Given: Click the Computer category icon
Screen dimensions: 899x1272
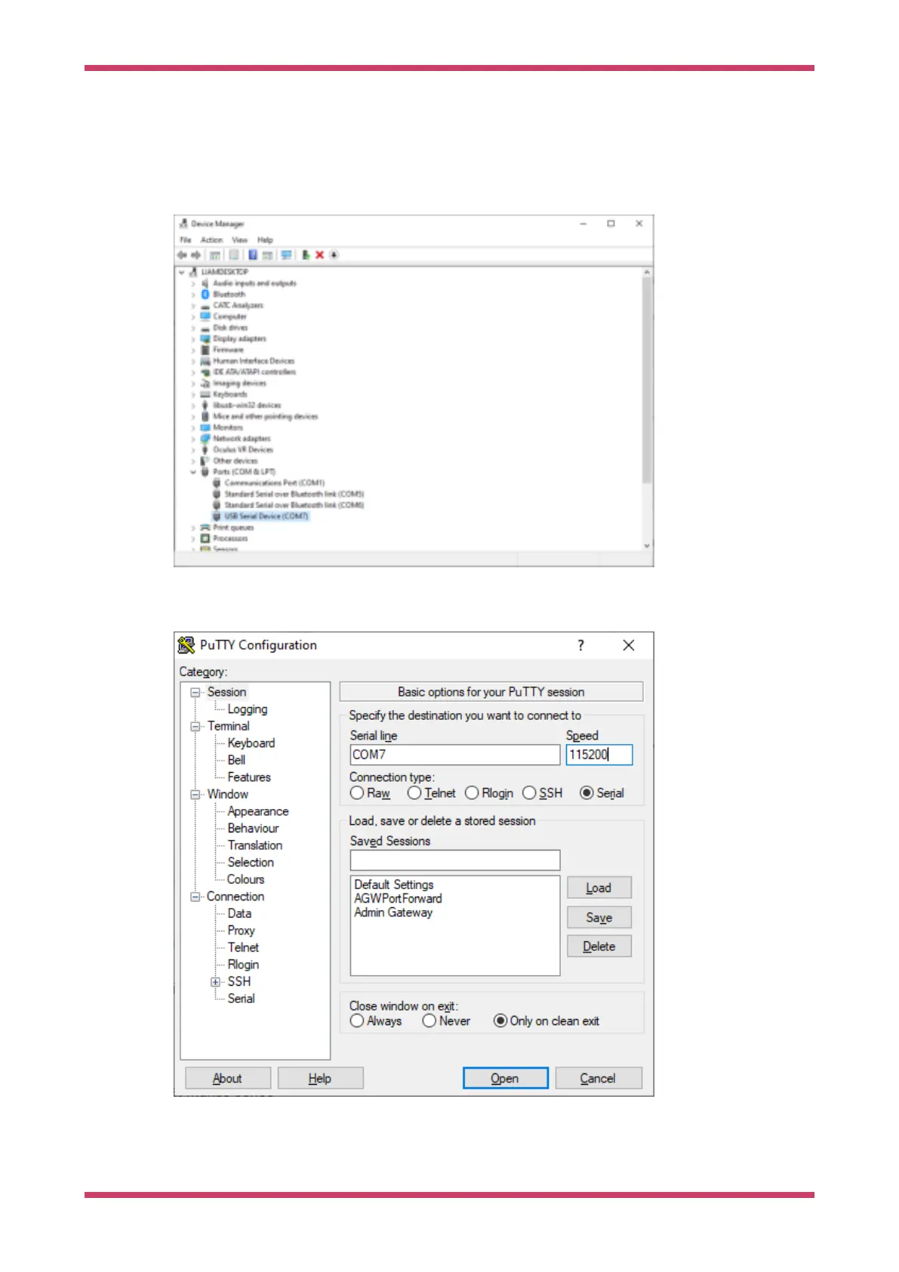Looking at the screenshot, I should [x=205, y=316].
